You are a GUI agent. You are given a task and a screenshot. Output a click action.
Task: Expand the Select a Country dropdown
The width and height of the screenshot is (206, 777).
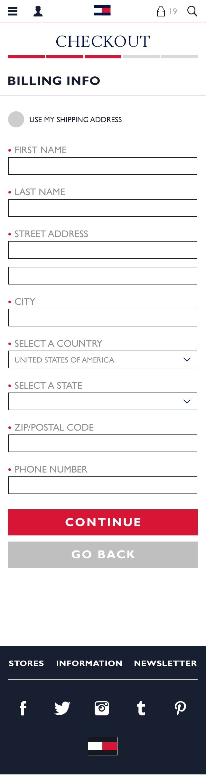(x=103, y=360)
